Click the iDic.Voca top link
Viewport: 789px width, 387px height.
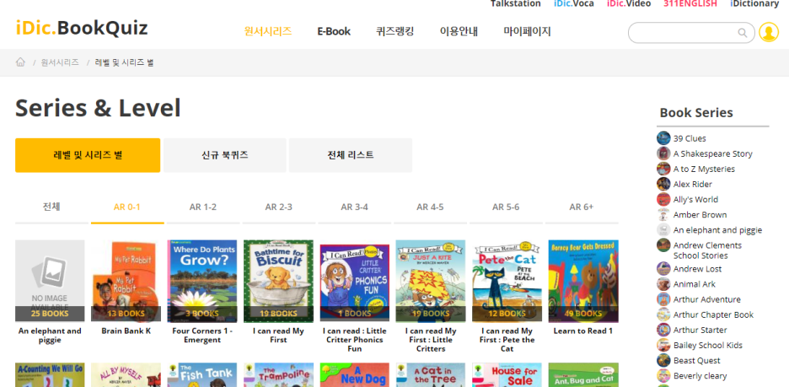coord(574,3)
